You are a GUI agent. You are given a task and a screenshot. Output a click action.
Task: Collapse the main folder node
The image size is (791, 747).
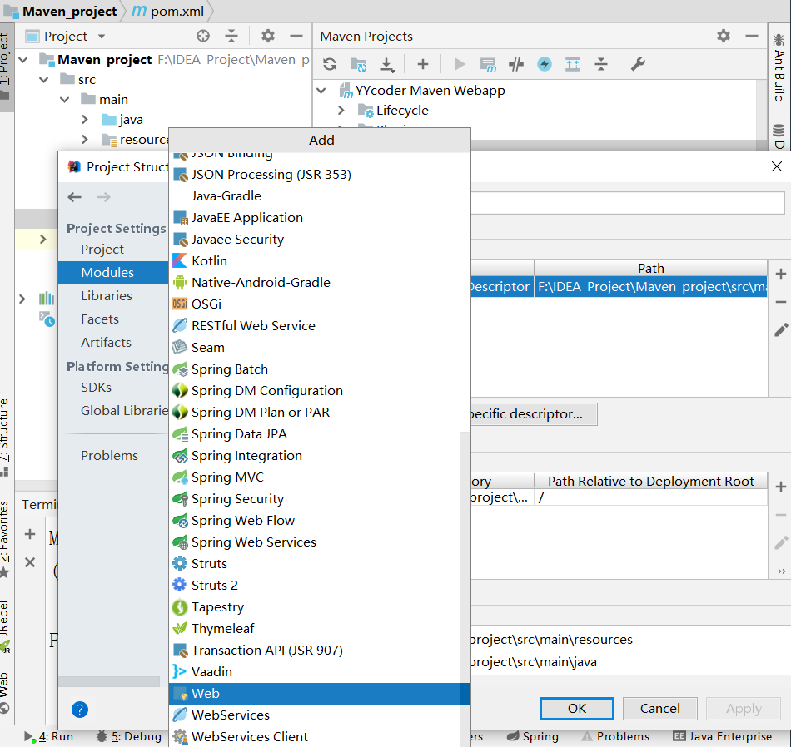pos(65,99)
